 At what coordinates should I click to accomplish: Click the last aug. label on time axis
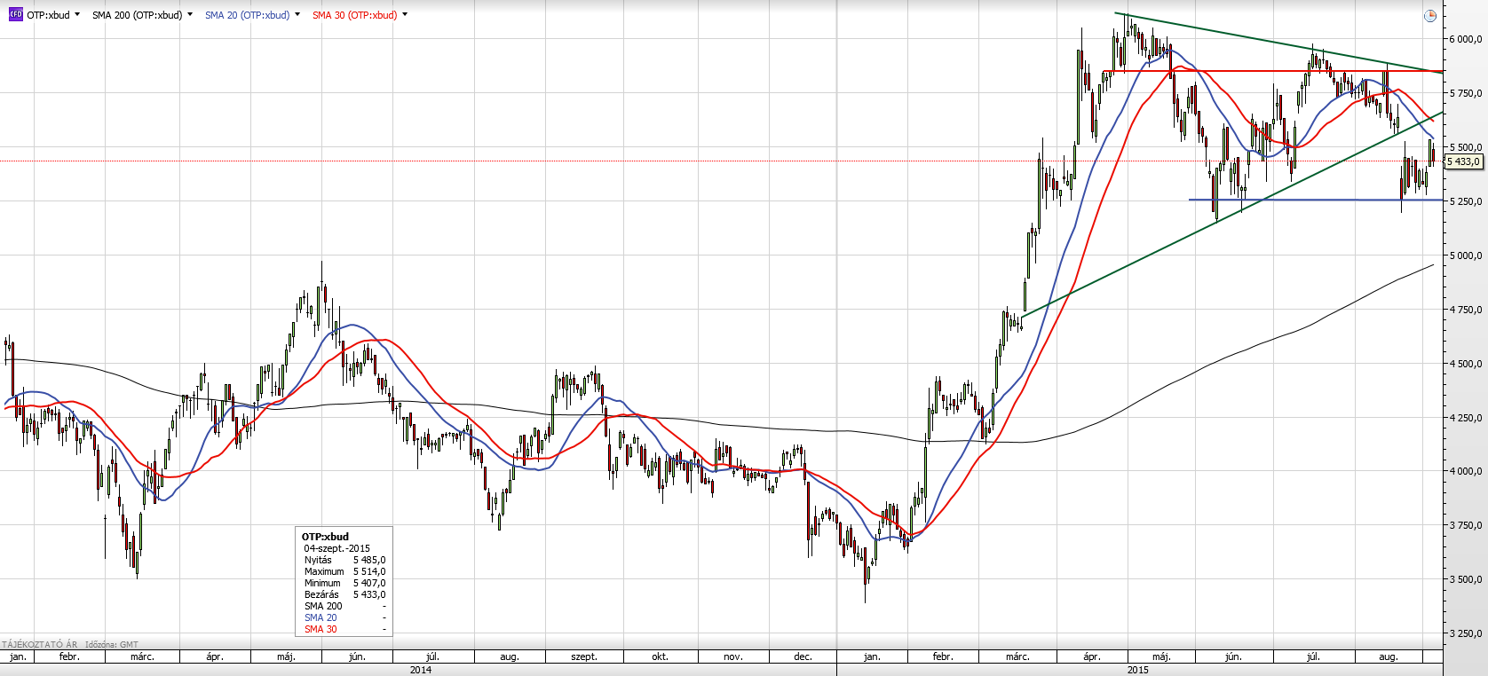point(1389,656)
